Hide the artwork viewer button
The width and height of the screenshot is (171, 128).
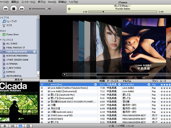[28, 126]
